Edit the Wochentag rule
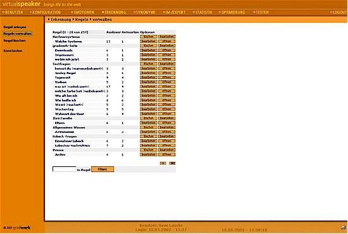348x234 pixels. [x=149, y=109]
